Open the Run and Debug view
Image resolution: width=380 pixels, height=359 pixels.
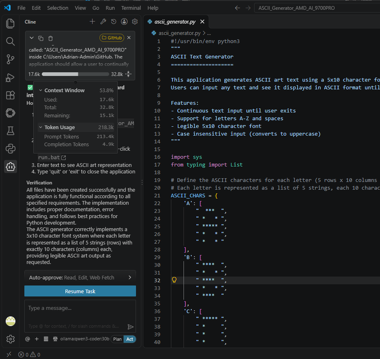click(x=10, y=78)
